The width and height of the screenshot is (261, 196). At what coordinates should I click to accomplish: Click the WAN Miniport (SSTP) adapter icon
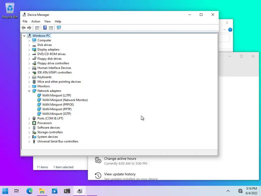(39, 114)
